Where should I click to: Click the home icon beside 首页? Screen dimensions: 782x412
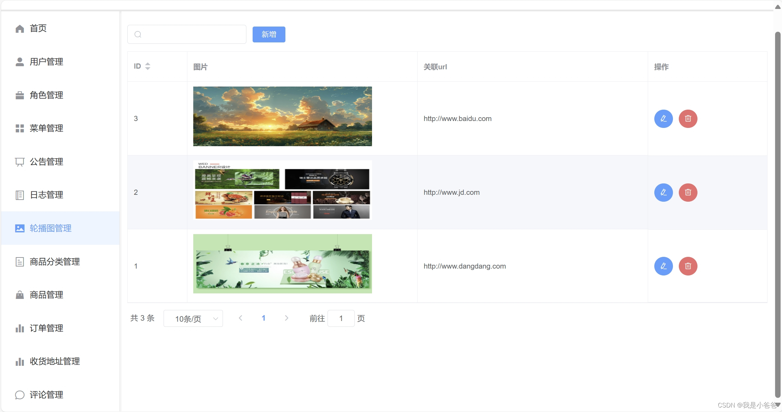20,29
